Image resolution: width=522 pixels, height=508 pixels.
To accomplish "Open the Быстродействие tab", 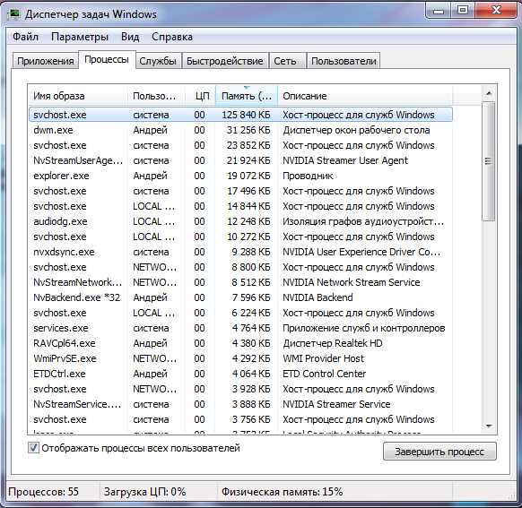I will 225,61.
